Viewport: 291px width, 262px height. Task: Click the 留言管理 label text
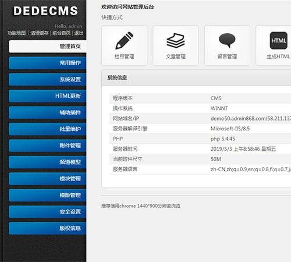227,56
